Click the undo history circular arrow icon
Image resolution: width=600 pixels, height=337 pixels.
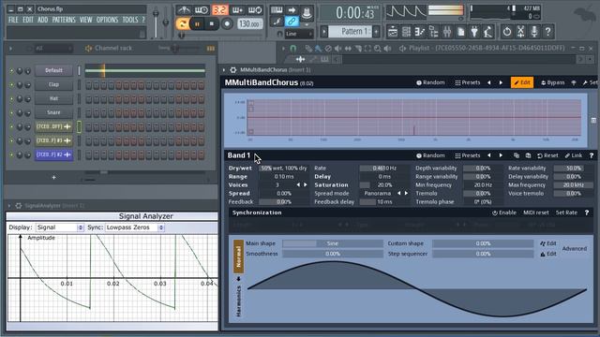coord(507,32)
